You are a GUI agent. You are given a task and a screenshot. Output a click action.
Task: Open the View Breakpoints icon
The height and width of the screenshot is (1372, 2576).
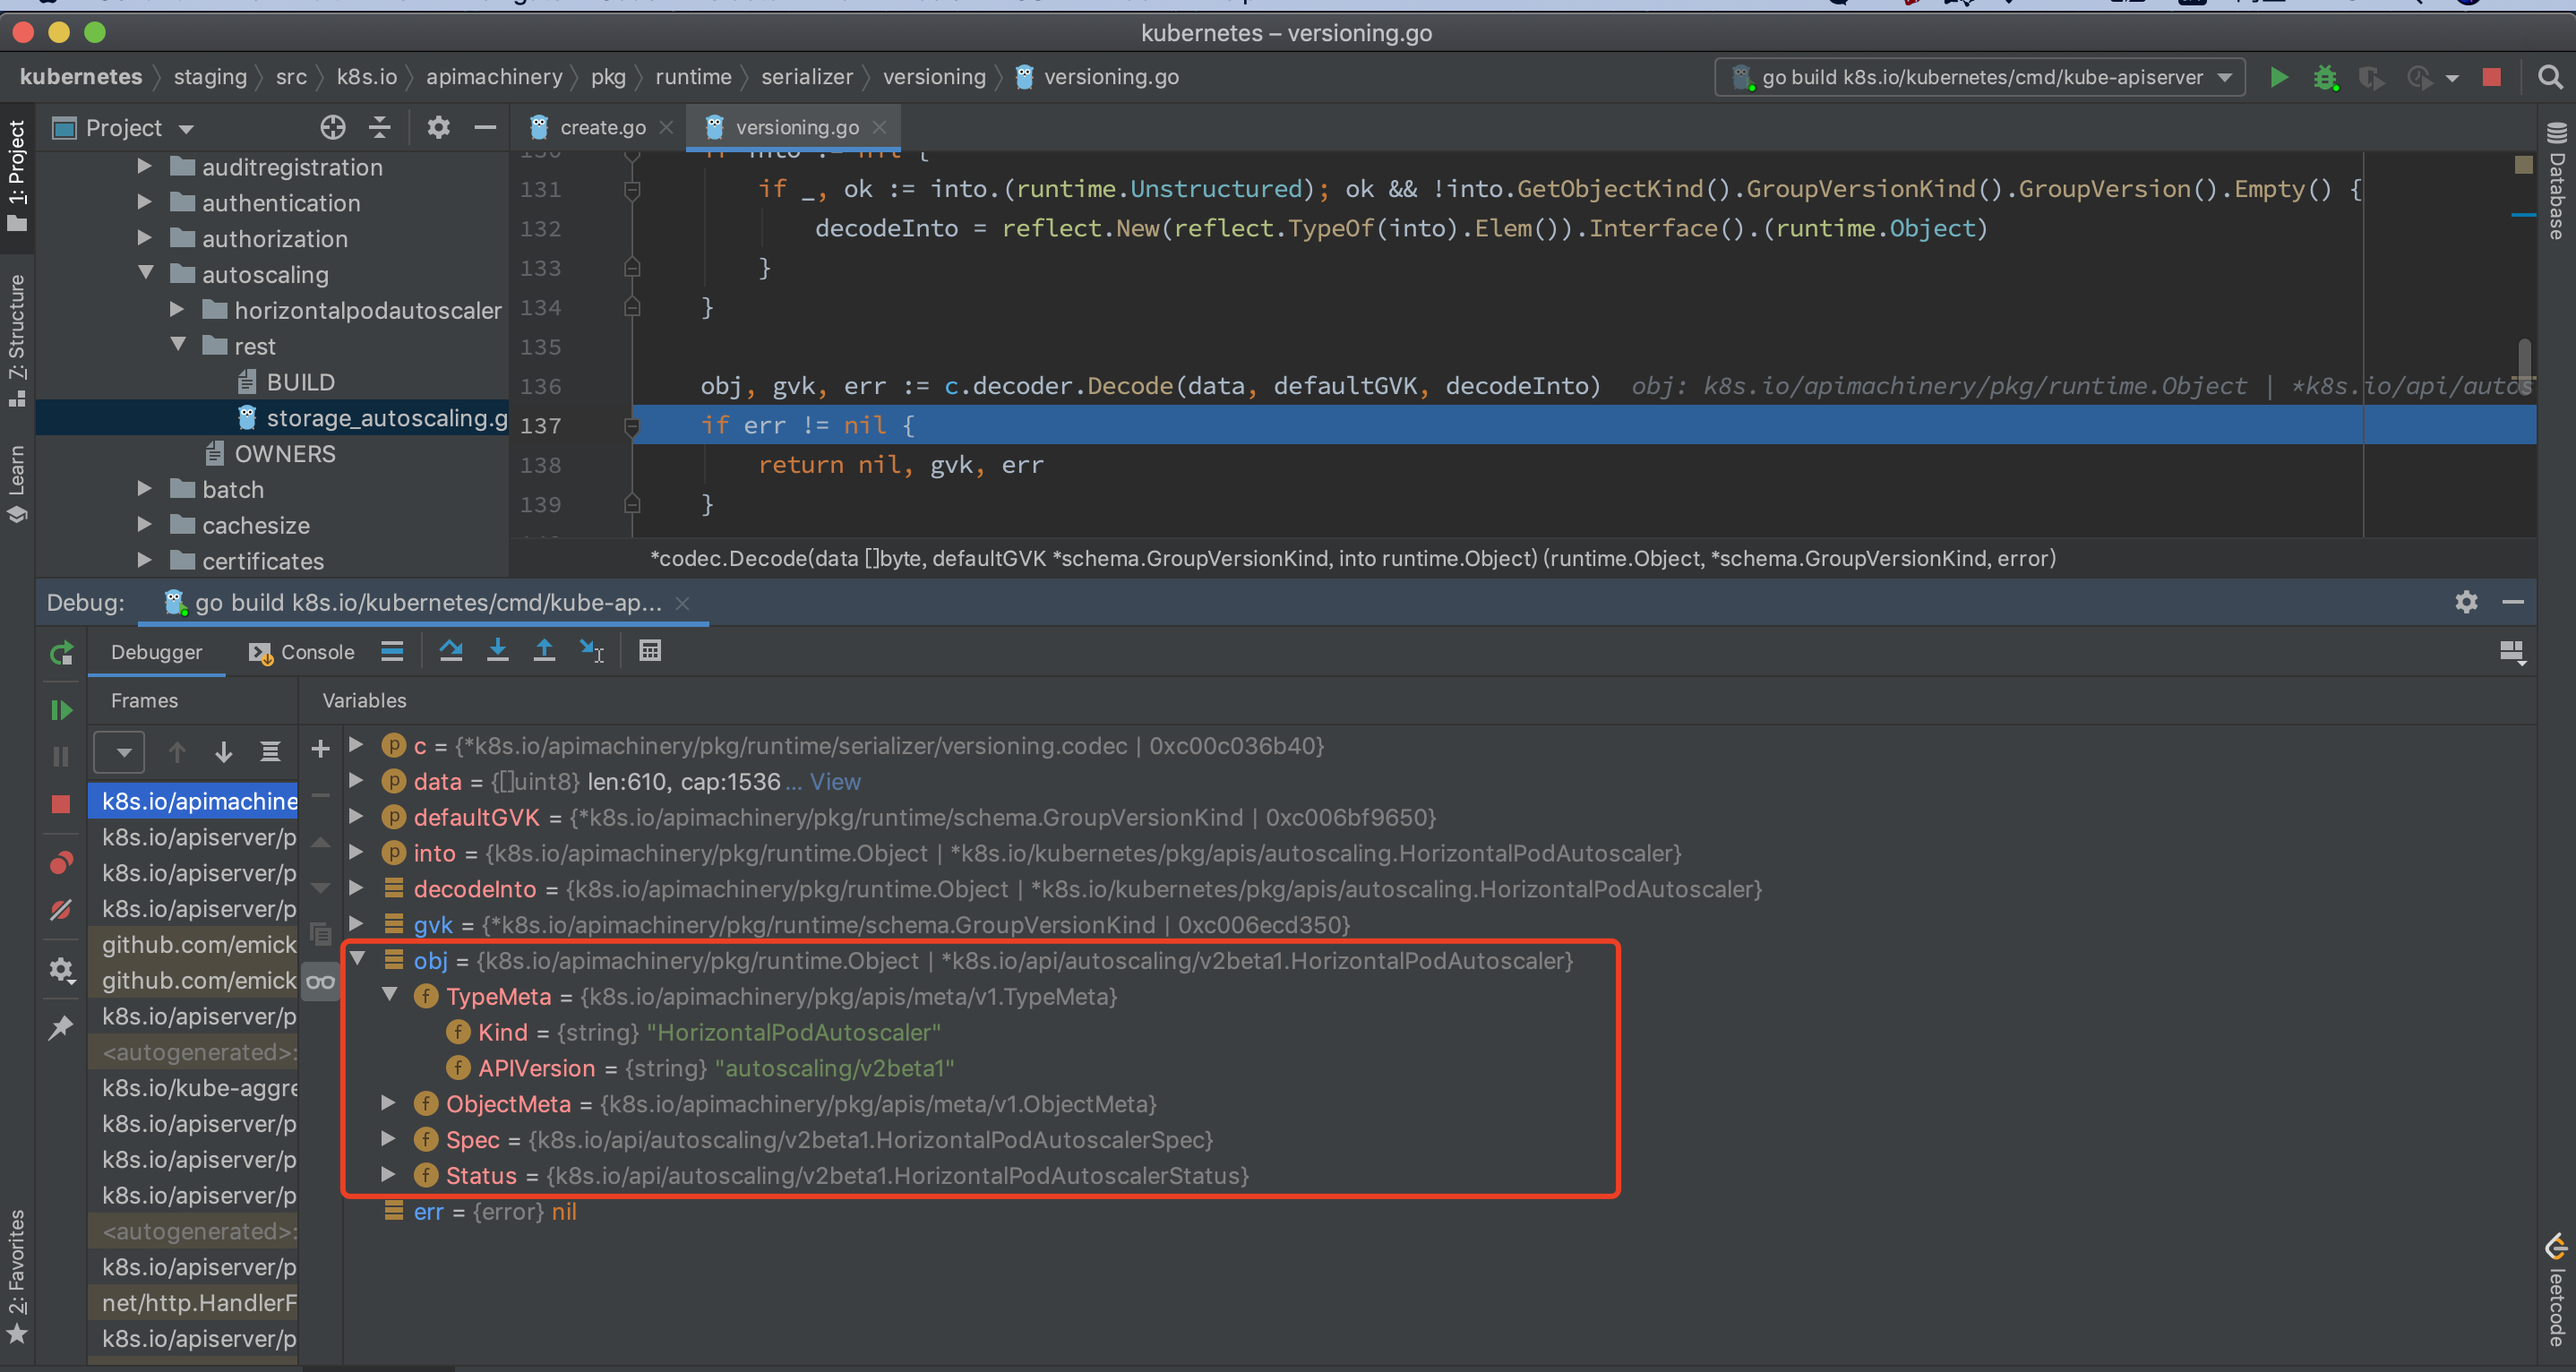tap(61, 862)
